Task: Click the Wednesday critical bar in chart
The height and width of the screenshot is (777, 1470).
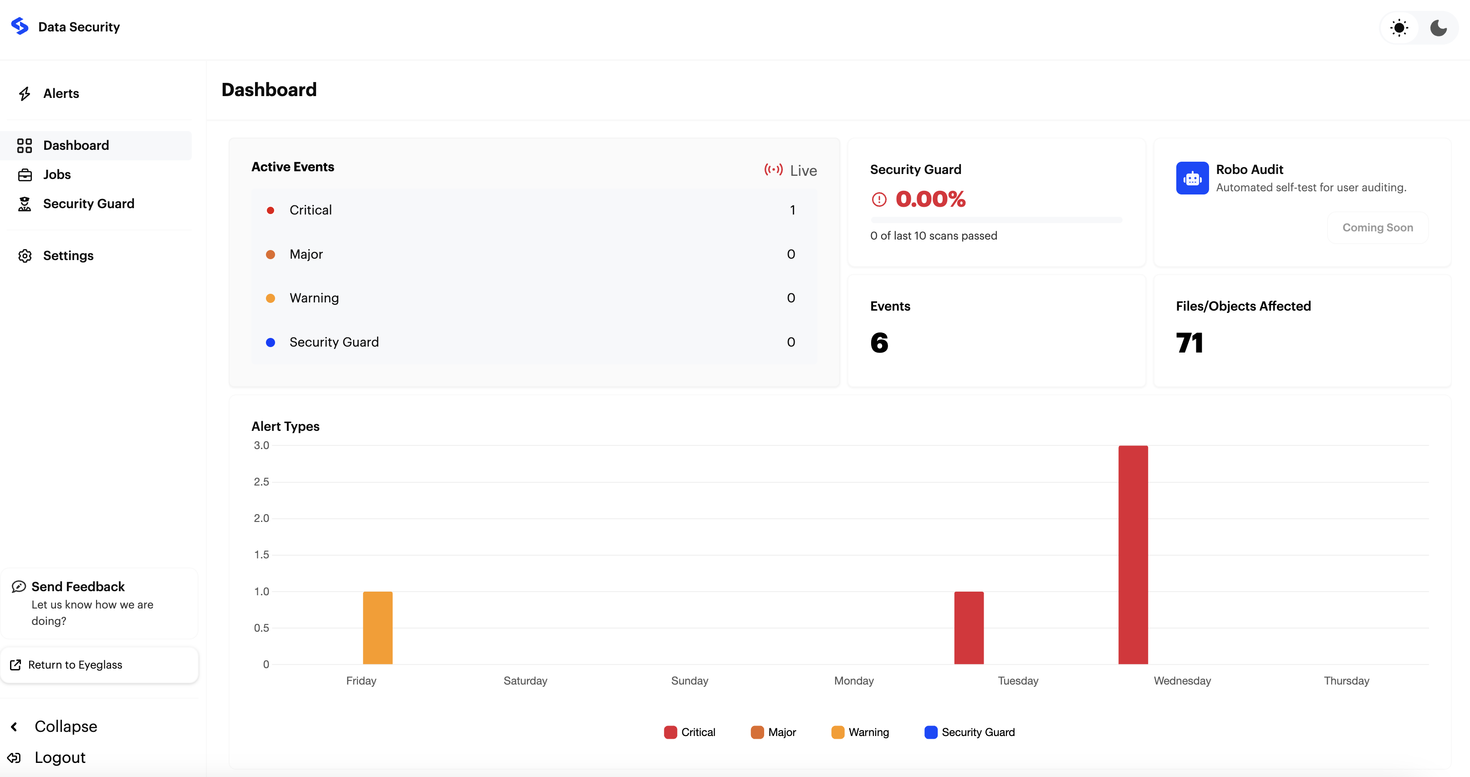Action: tap(1133, 554)
